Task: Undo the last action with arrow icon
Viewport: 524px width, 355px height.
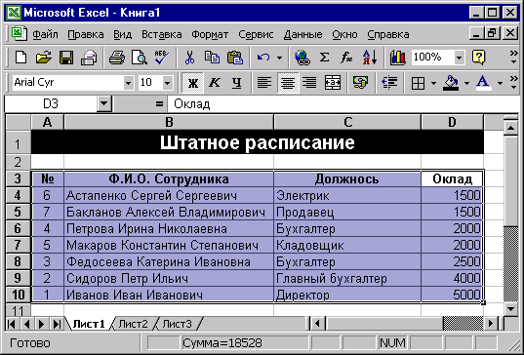Action: click(x=263, y=58)
